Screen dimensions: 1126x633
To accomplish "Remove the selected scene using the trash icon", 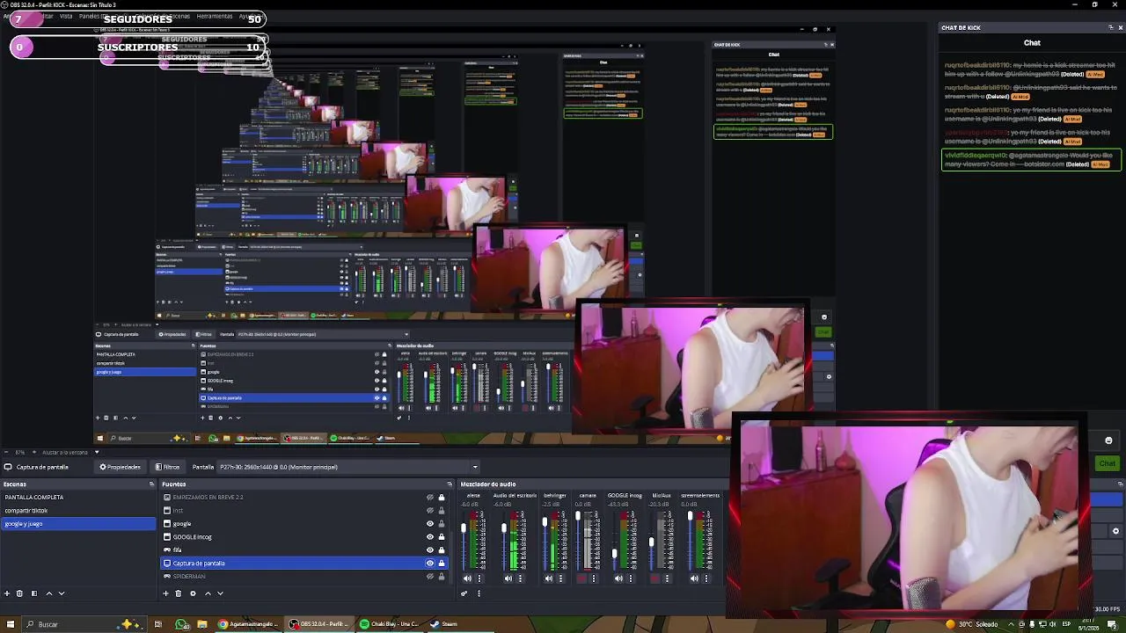I will coord(19,593).
